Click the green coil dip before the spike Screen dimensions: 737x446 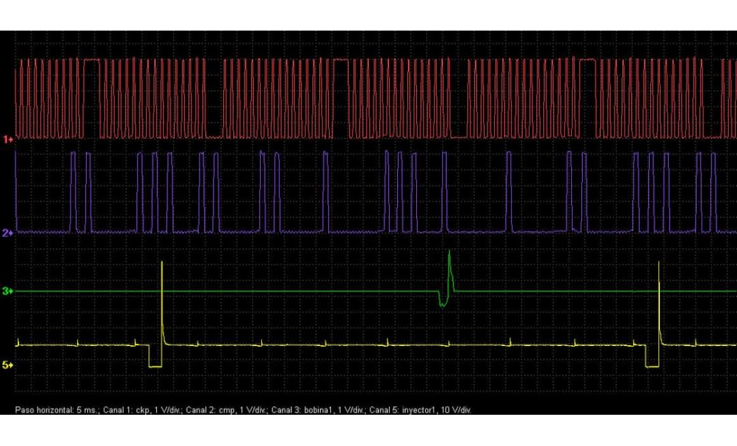(x=442, y=305)
